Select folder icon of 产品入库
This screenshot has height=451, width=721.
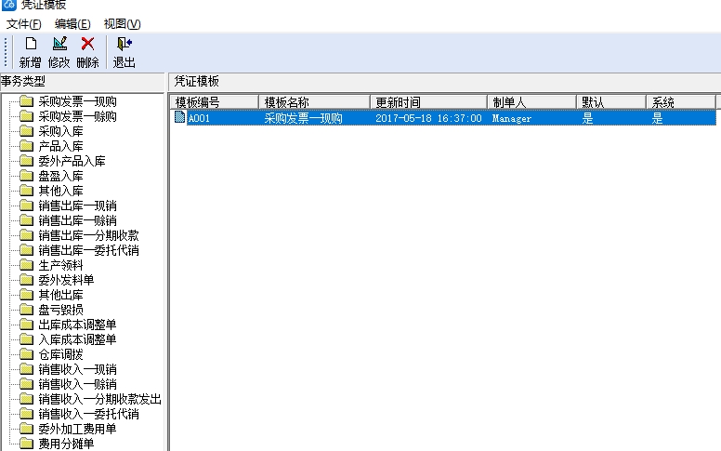tap(27, 146)
